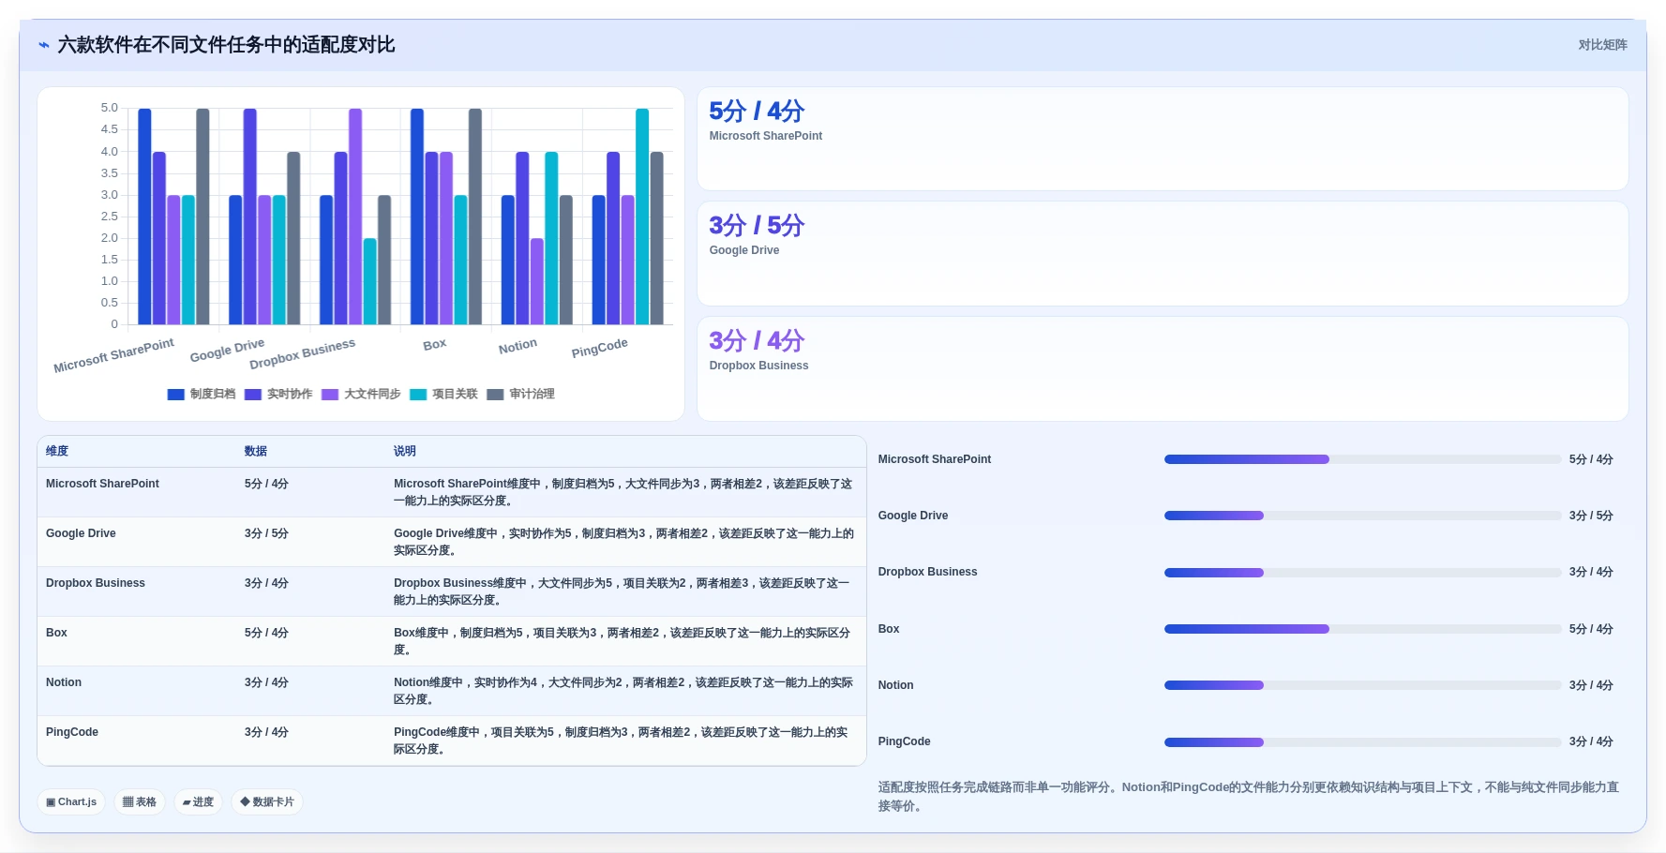Screen dimensions: 1666x853
Task: Click the Dropbox Business 大文件同步 purple bar
Action: coord(355,217)
